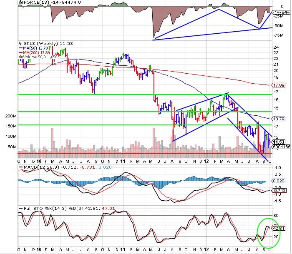The image size is (292, 254).
Task: Click the 200M volume axis label
Action: click(x=11, y=116)
